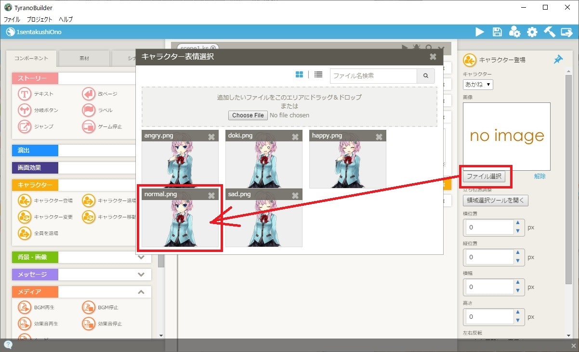This screenshot has width=579, height=352.
Task: Click the search magnifier button in dialog
Action: (426, 76)
